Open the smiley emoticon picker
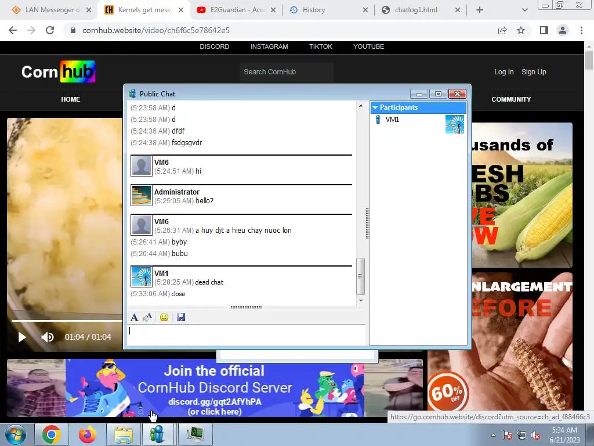This screenshot has width=594, height=446. pos(164,317)
